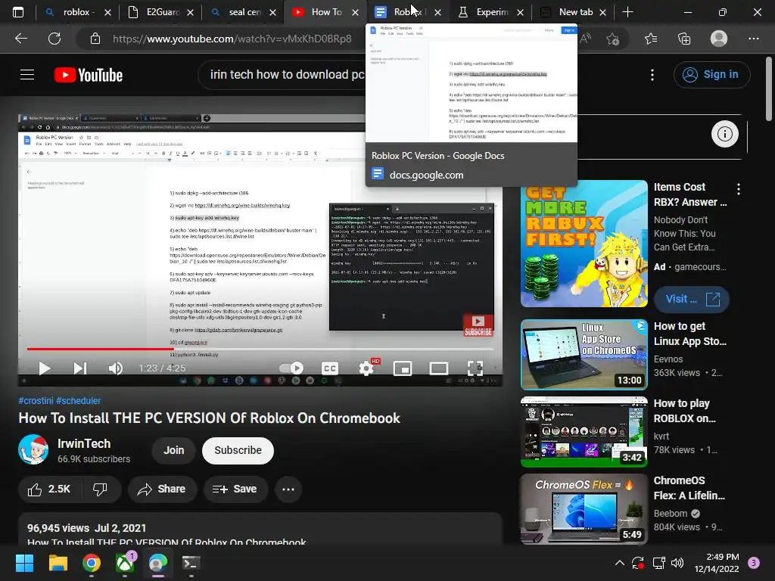Open the Edge settings and more menu
This screenshot has width=775, height=581.
pyautogui.click(x=753, y=39)
